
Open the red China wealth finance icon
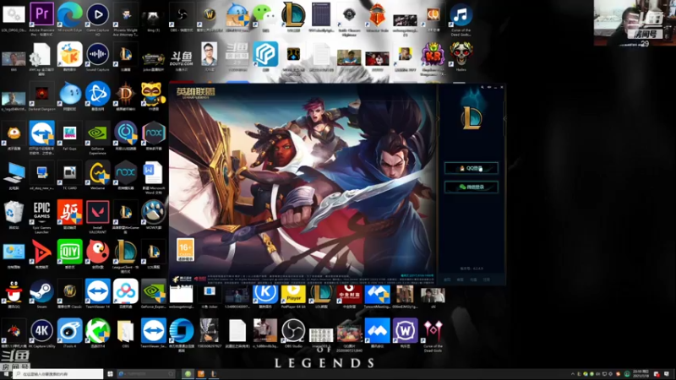[349, 294]
